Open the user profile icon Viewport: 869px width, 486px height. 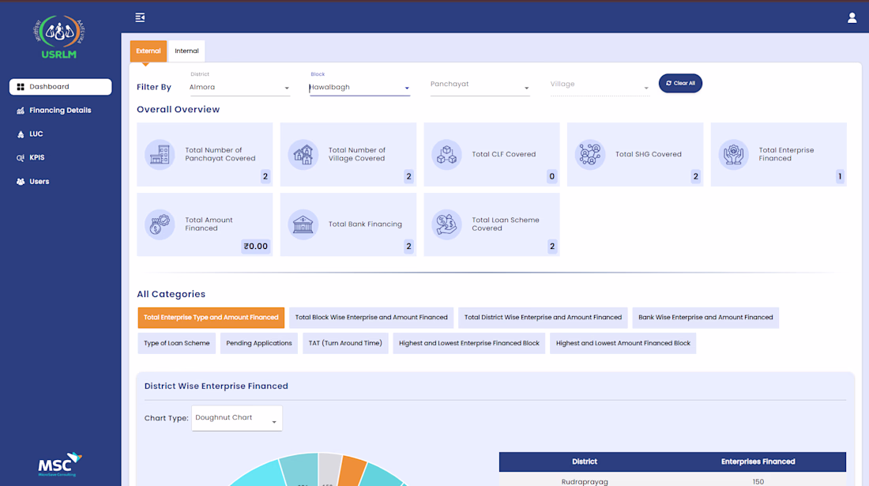point(852,17)
